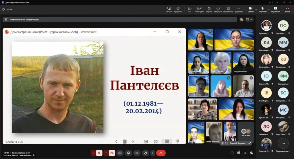The image size is (294, 159).
Task: Expand audio settings chevron in bottom bar
Action: (x=93, y=153)
